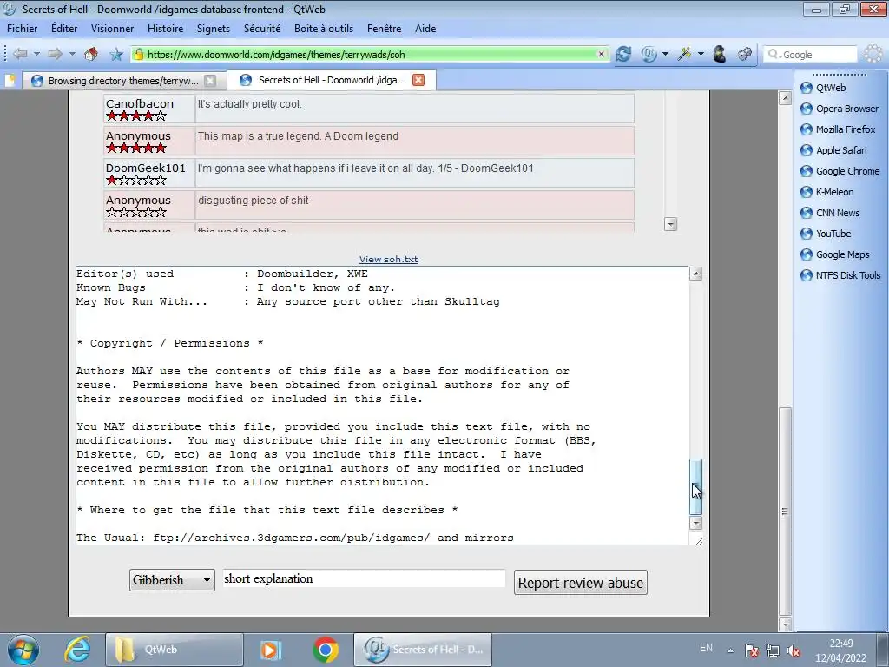Click reviews list scroll-down arrow
The width and height of the screenshot is (889, 667).
[x=671, y=224]
